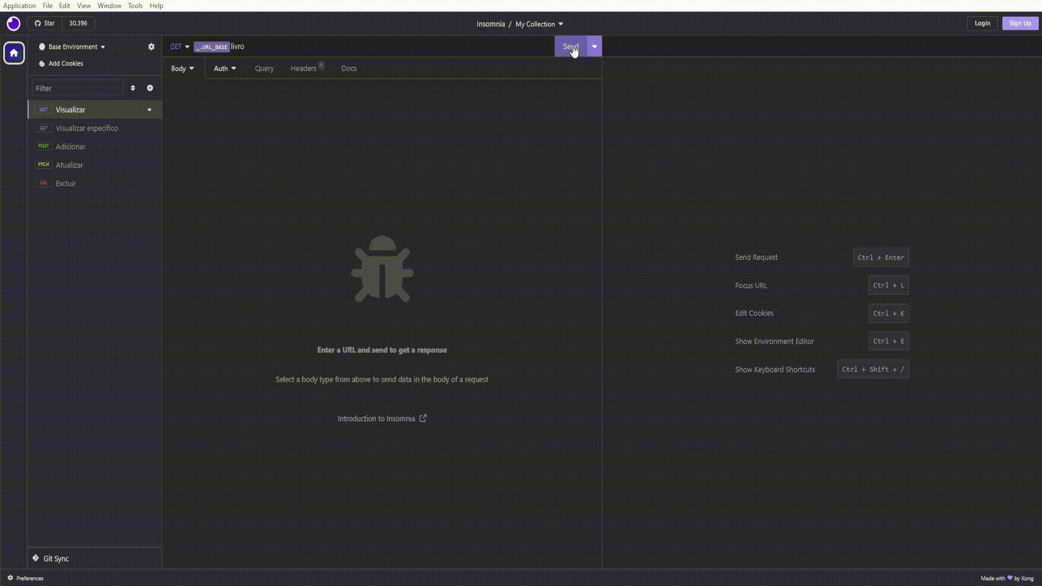Expand the GET method dropdown
Screen dimensions: 1042x586
180,47
